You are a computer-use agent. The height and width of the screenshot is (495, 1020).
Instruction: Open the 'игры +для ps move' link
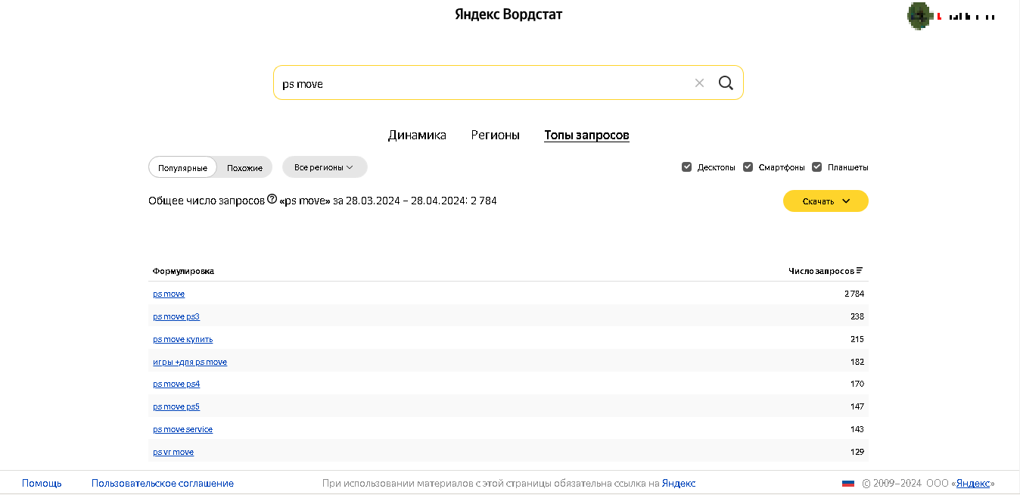(x=190, y=362)
